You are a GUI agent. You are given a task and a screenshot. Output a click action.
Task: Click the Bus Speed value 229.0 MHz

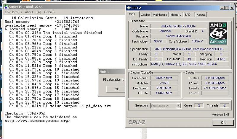tap(164, 88)
